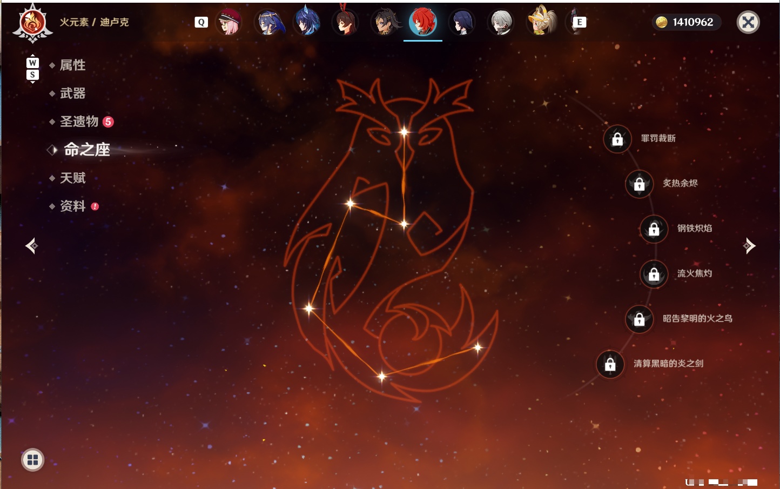Open the locked 钢铁炽焰 constellation node
Viewport: 780px width, 489px height.
click(x=654, y=229)
